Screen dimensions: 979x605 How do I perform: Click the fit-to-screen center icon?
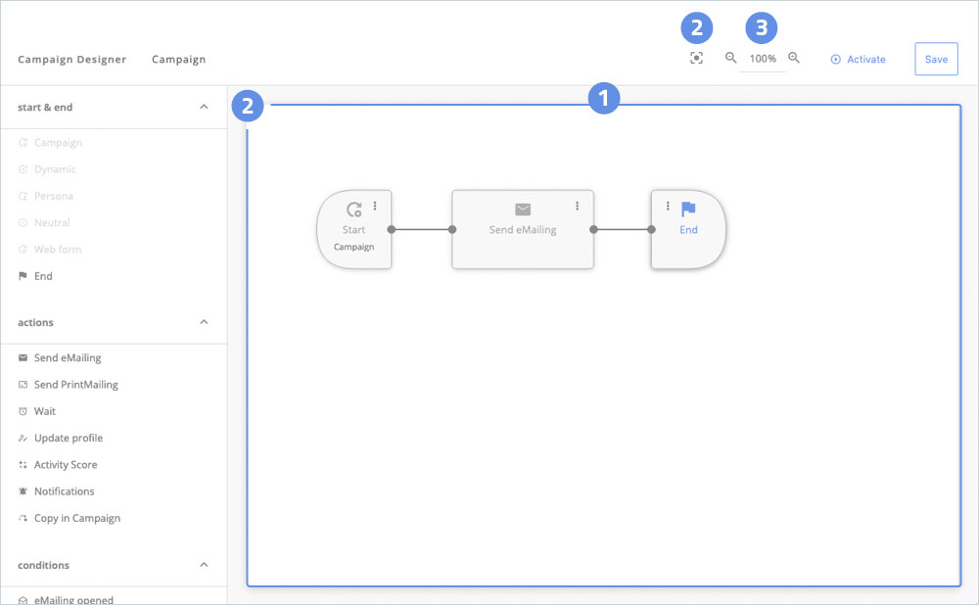click(x=696, y=59)
